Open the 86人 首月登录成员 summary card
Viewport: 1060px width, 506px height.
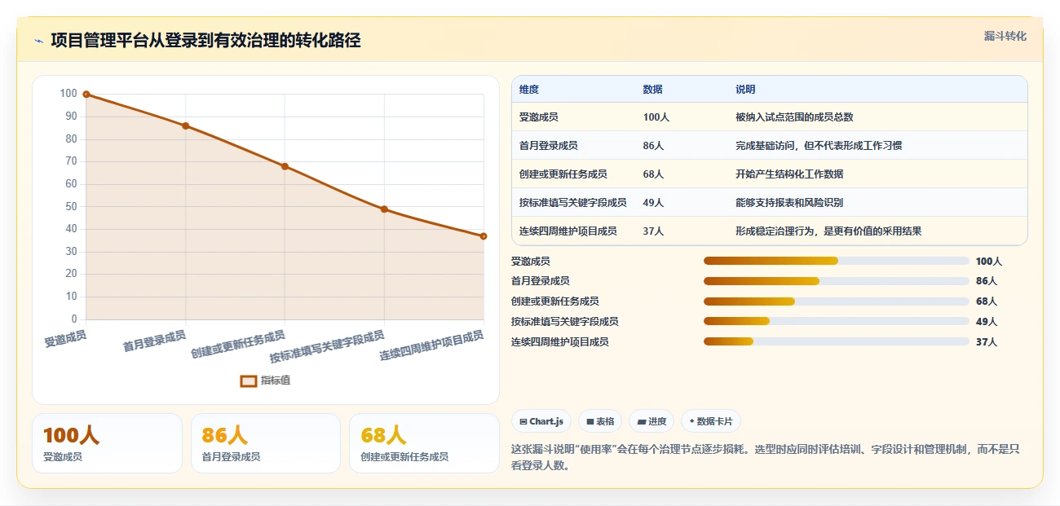(266, 443)
